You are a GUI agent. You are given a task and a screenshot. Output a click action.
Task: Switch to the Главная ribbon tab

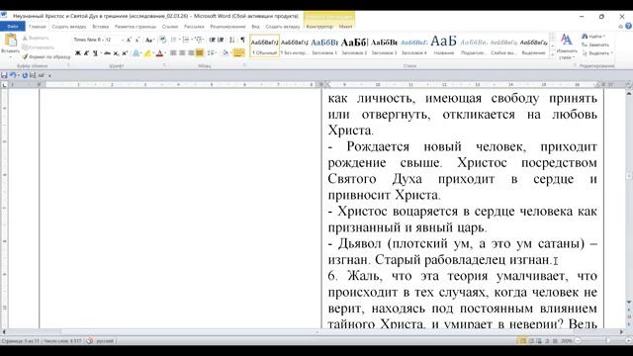point(38,27)
